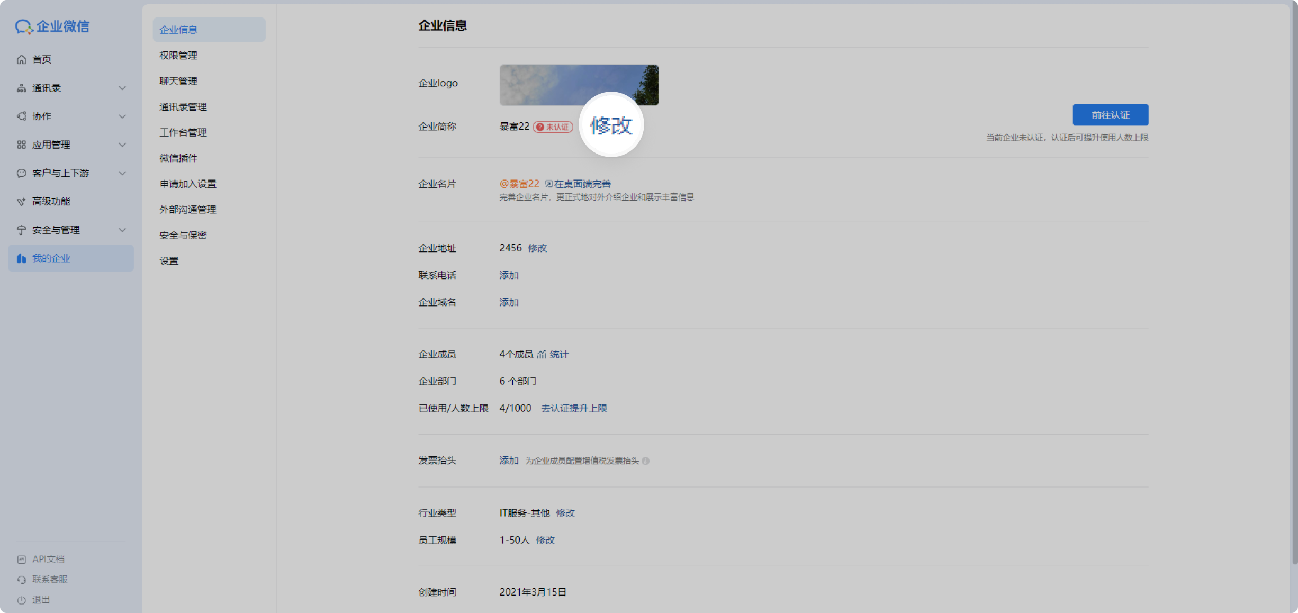Click the 企业微信 logo at top left
This screenshot has height=613, width=1298.
coord(52,26)
